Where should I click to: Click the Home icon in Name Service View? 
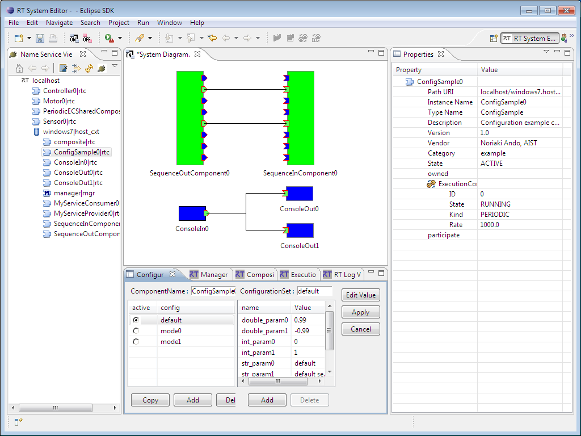click(x=19, y=68)
